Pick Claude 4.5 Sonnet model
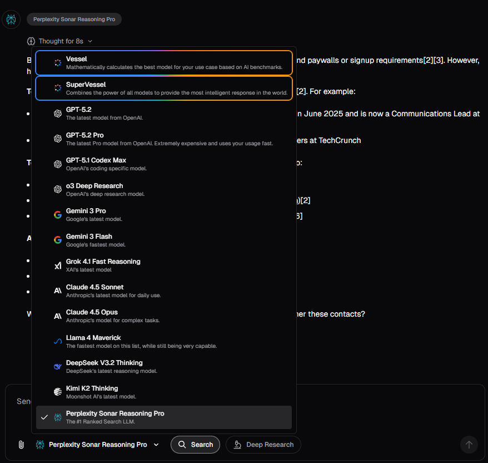This screenshot has height=463, width=488. pos(164,290)
